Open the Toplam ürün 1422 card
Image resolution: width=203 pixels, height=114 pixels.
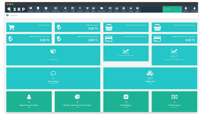150,78
